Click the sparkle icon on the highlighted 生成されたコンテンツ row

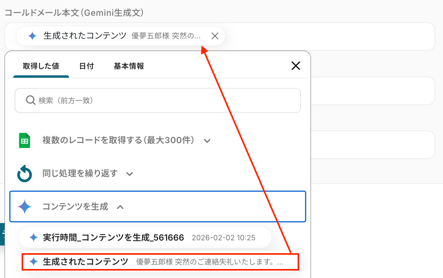34,262
